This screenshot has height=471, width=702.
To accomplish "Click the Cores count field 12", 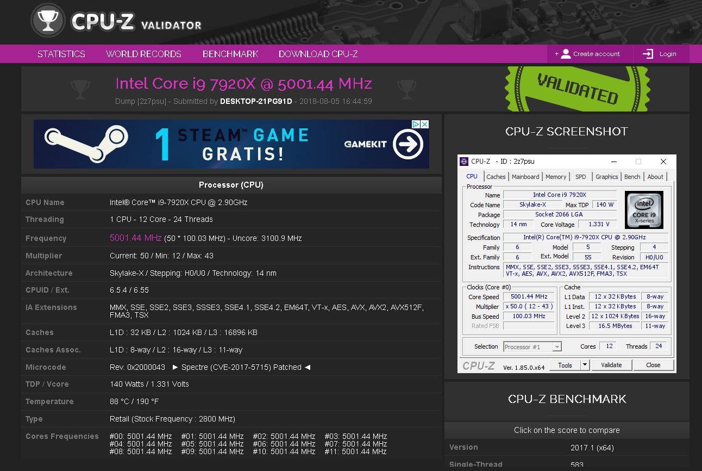I will (x=609, y=346).
